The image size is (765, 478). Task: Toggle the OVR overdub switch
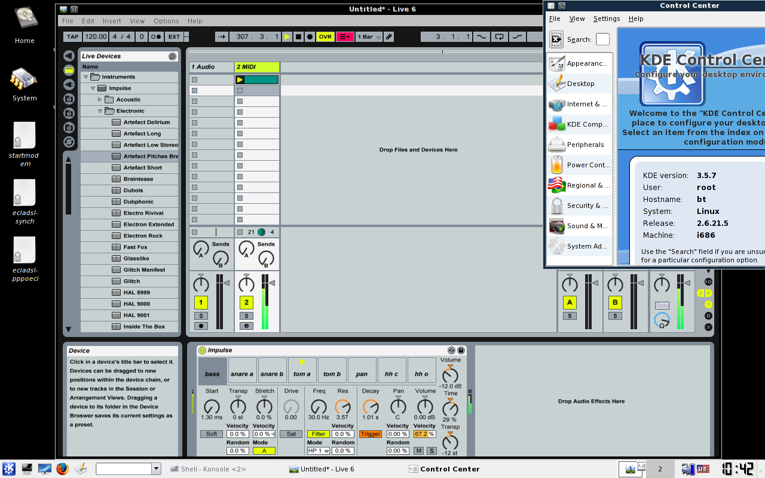pos(325,36)
